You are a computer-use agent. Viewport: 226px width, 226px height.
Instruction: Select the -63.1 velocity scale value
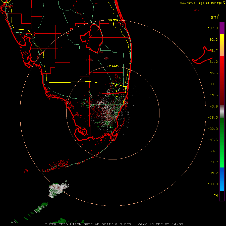tap(213, 151)
